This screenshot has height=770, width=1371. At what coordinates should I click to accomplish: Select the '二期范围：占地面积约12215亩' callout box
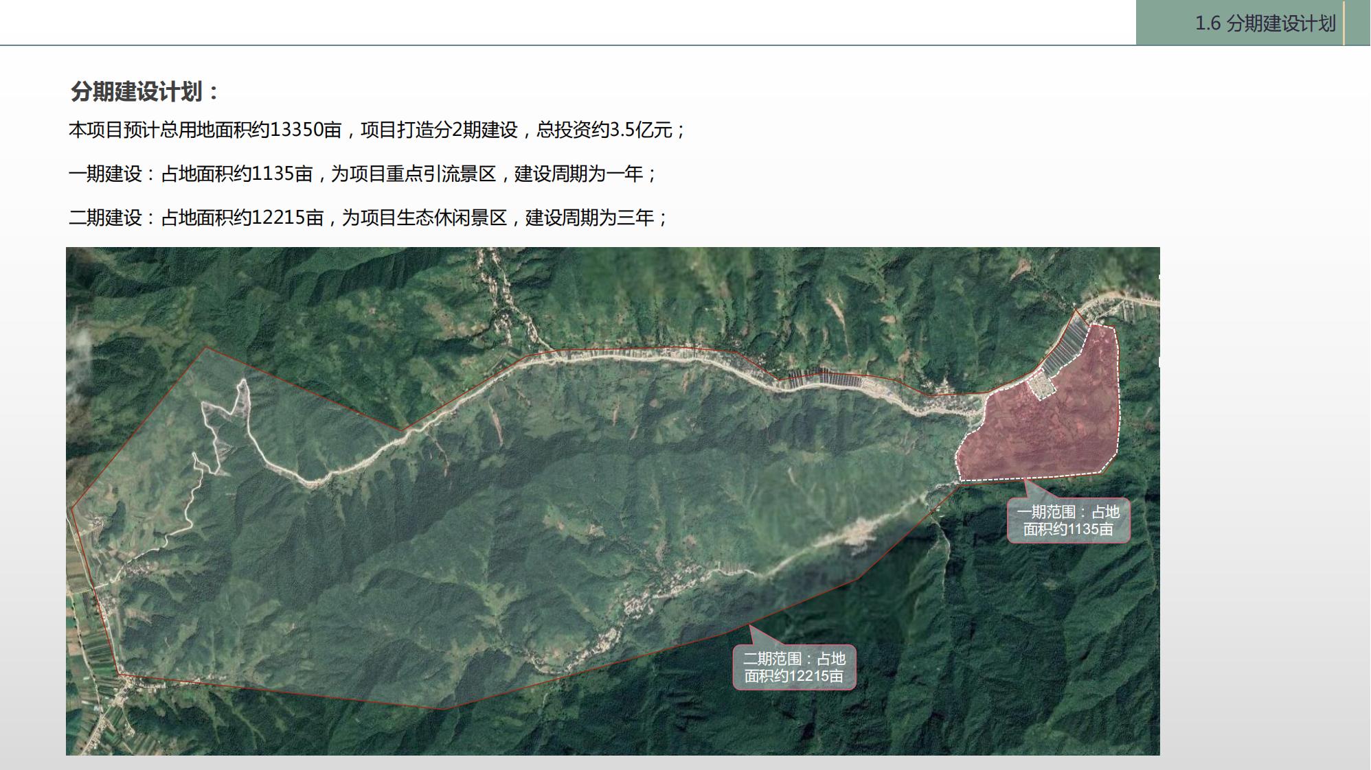[x=793, y=667]
